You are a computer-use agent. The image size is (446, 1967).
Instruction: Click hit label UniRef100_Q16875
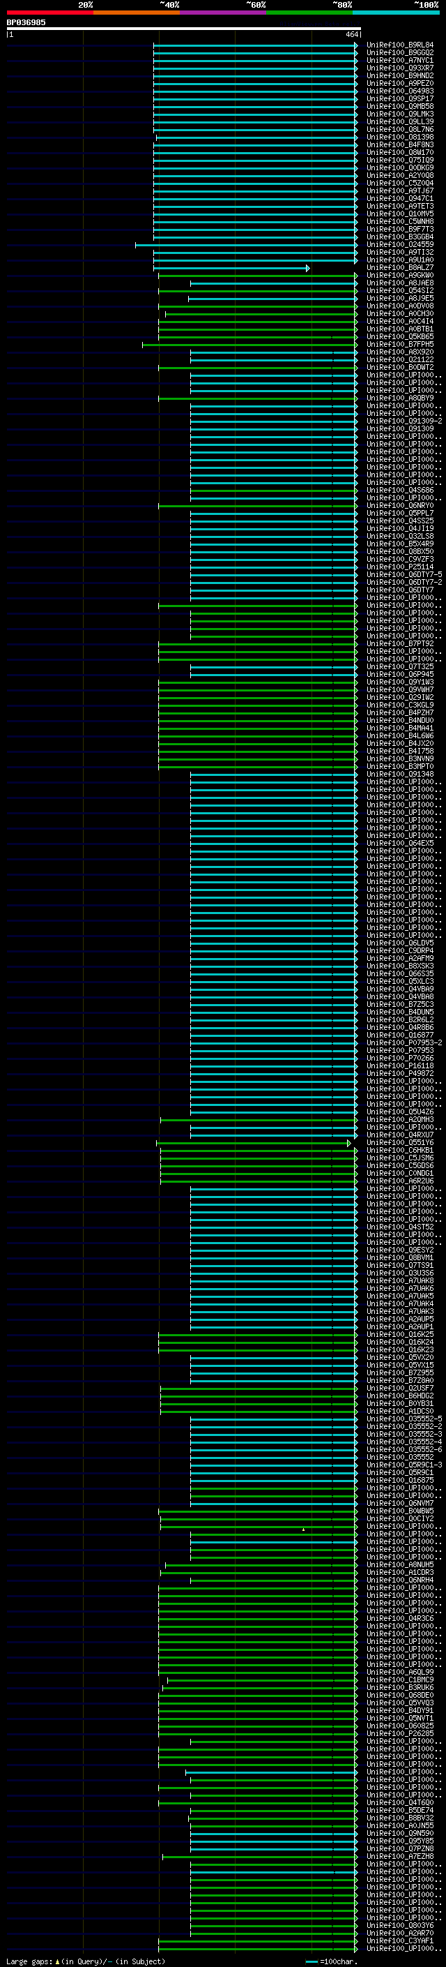400,1480
